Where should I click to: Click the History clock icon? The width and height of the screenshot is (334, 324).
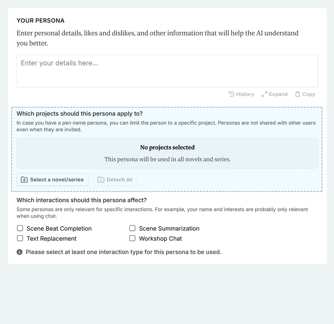tap(232, 94)
